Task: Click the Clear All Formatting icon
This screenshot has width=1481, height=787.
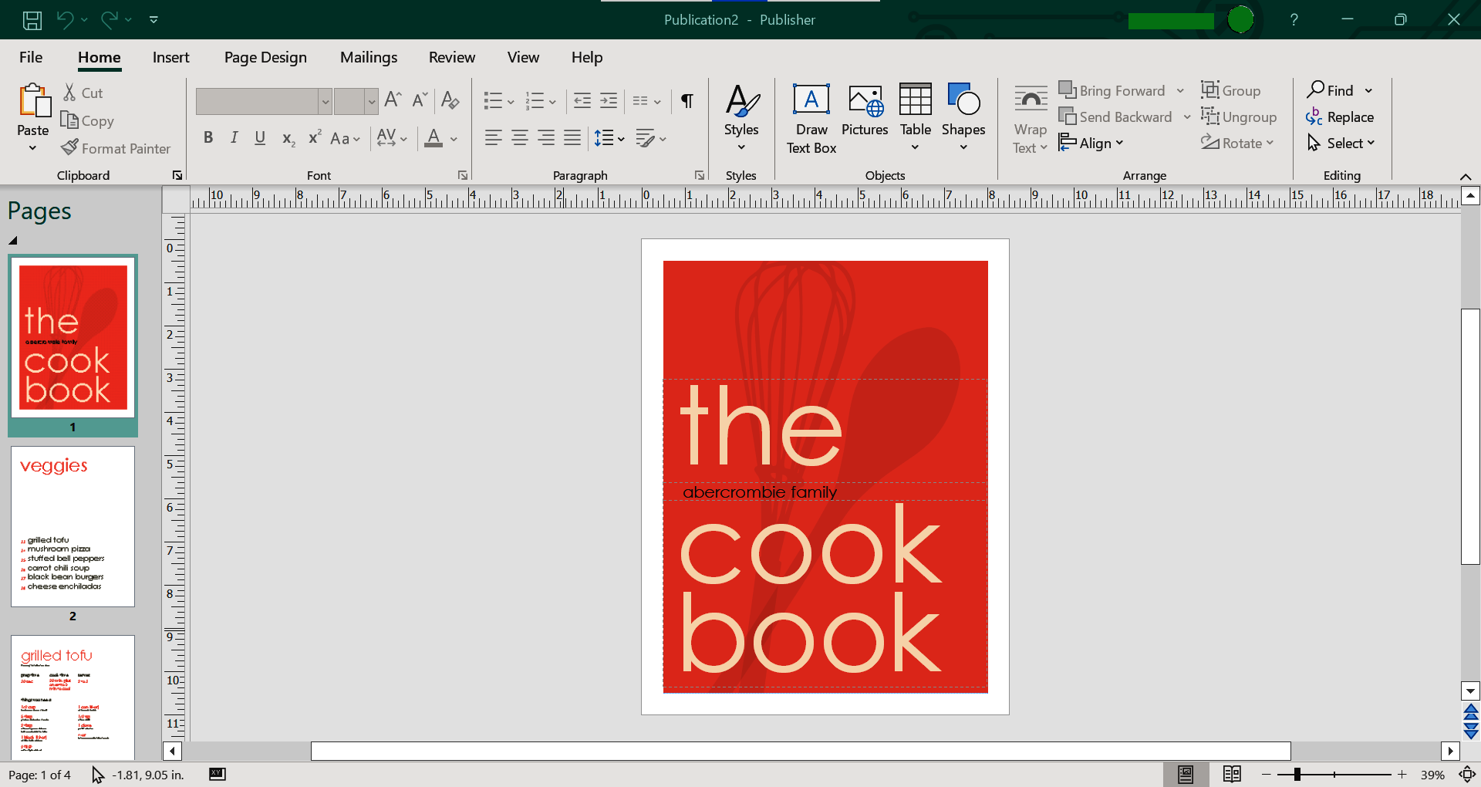Action: pyautogui.click(x=450, y=100)
